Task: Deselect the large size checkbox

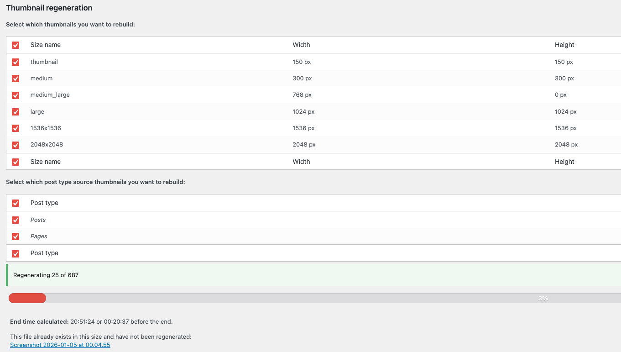Action: point(16,112)
